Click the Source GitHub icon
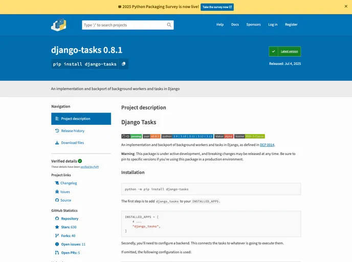 pos(57,200)
